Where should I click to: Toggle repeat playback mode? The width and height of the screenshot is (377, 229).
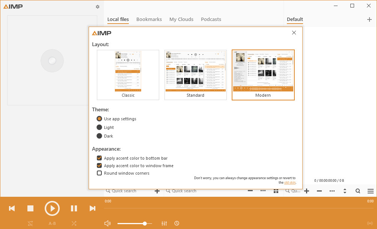point(30,223)
